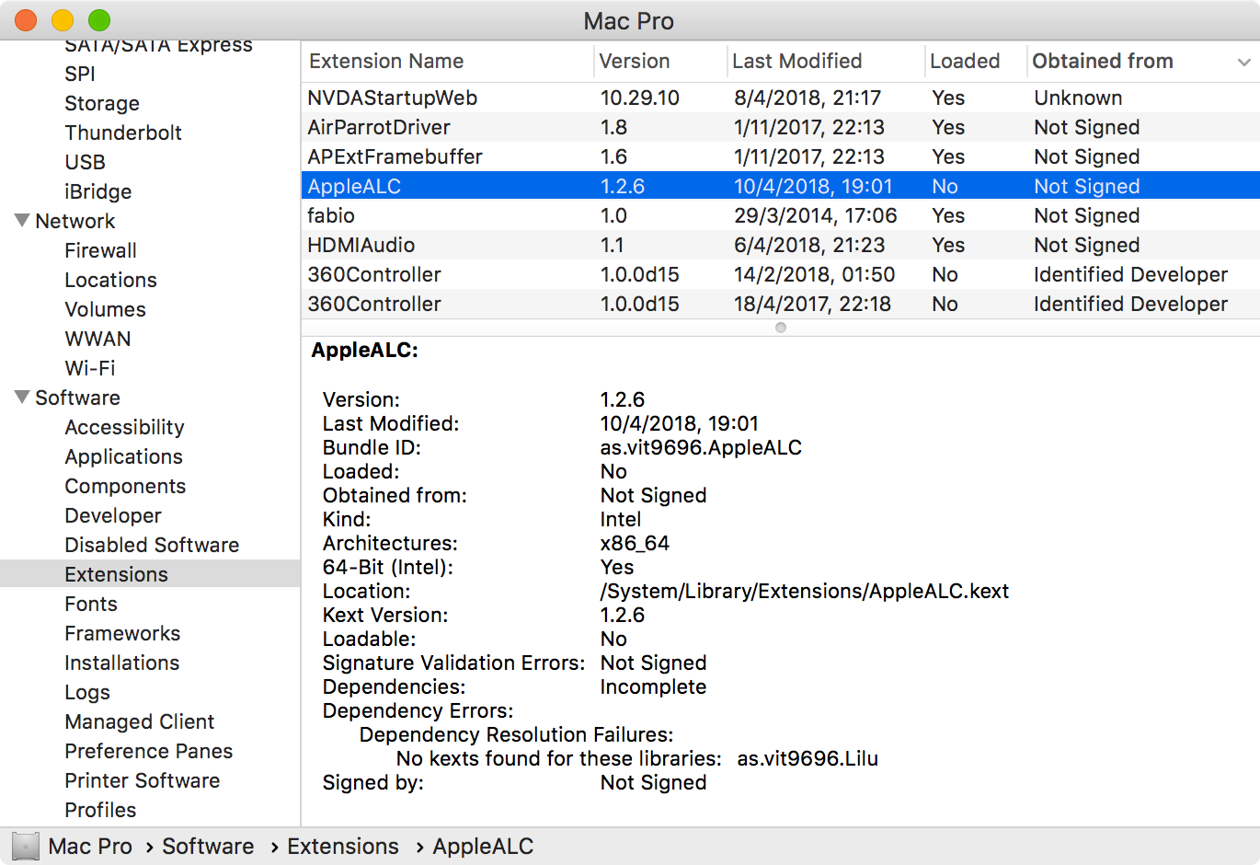Select the fabio extension row
The width and height of the screenshot is (1260, 865).
coord(780,215)
